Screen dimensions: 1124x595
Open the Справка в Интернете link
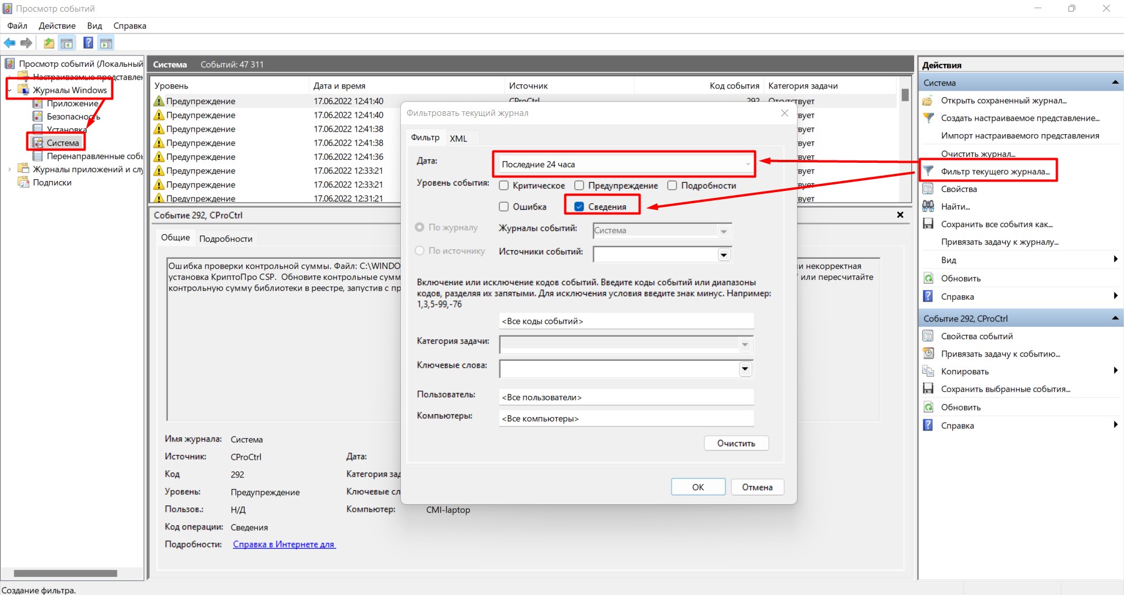click(x=284, y=544)
